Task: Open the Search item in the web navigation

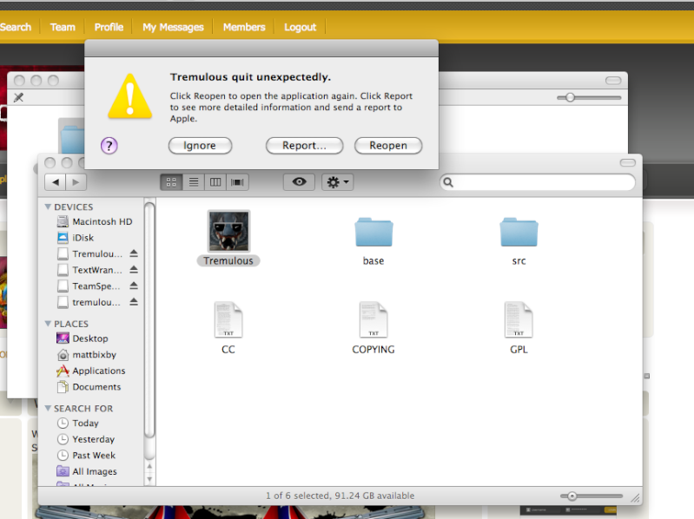Action: 16,27
